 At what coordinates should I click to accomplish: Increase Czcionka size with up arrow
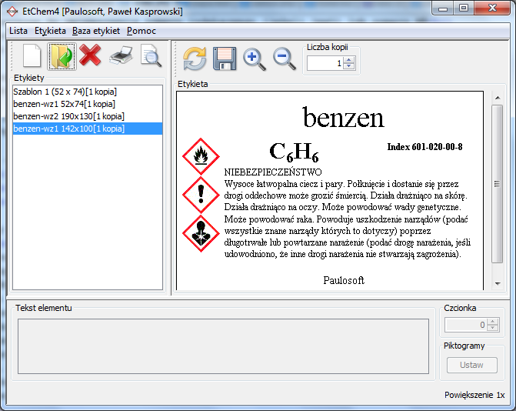pos(493,322)
